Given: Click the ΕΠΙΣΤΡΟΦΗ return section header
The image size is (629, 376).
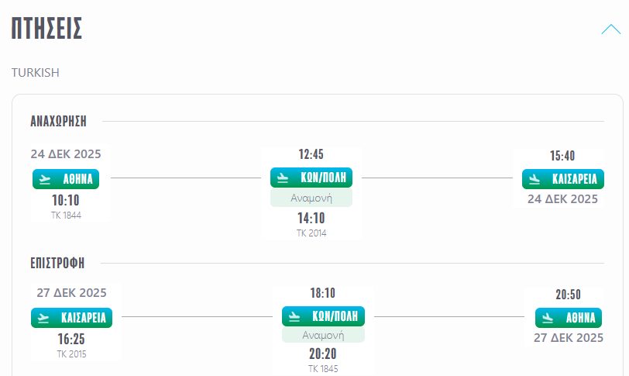Looking at the screenshot, I should [x=57, y=262].
